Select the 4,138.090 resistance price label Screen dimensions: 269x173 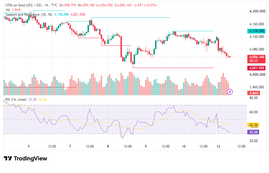pyautogui.click(x=256, y=31)
